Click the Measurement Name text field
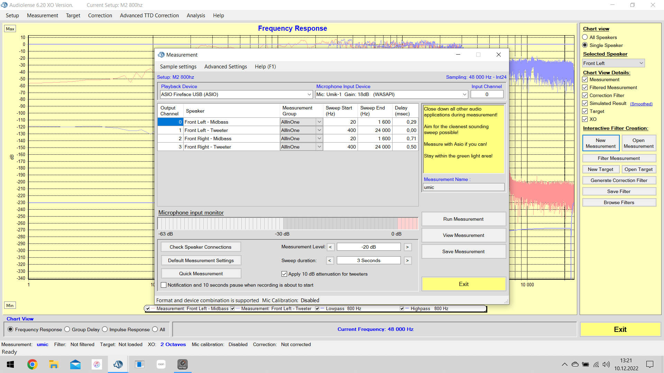 (x=463, y=187)
